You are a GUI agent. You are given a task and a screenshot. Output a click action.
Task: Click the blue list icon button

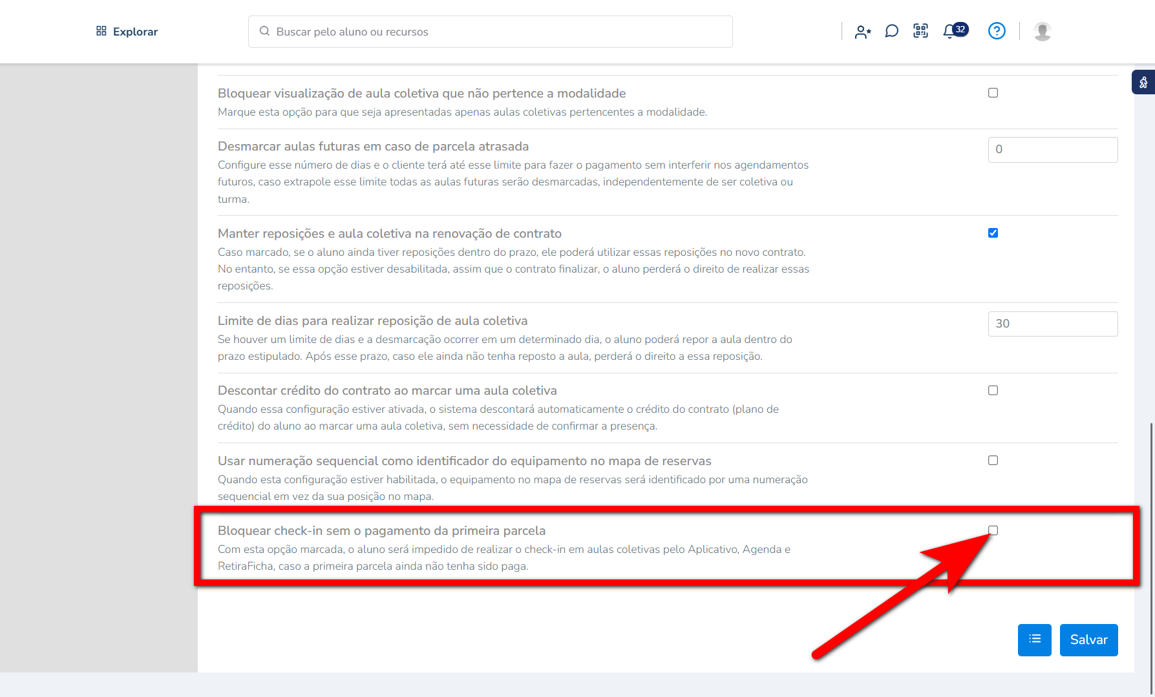click(1034, 640)
